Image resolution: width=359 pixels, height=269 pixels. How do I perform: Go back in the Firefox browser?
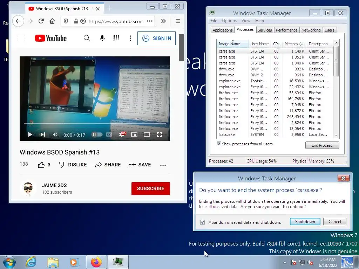tap(18, 21)
